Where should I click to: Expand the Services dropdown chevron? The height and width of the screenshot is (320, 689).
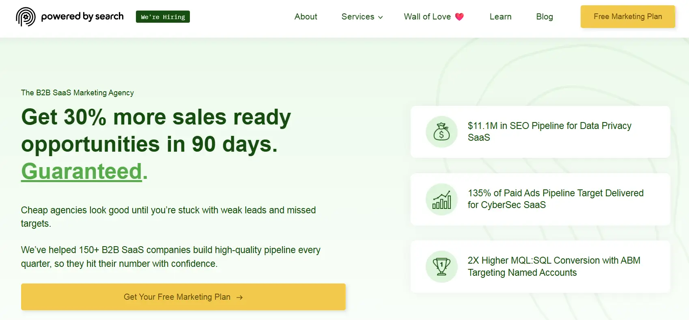point(381,17)
